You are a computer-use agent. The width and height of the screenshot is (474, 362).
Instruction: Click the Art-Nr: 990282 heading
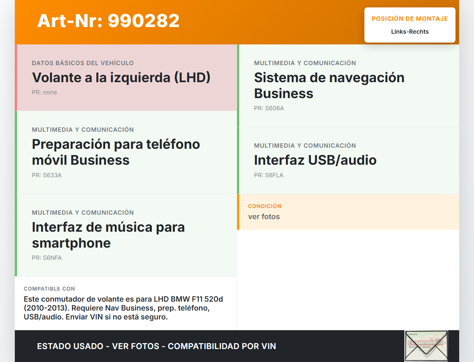108,21
